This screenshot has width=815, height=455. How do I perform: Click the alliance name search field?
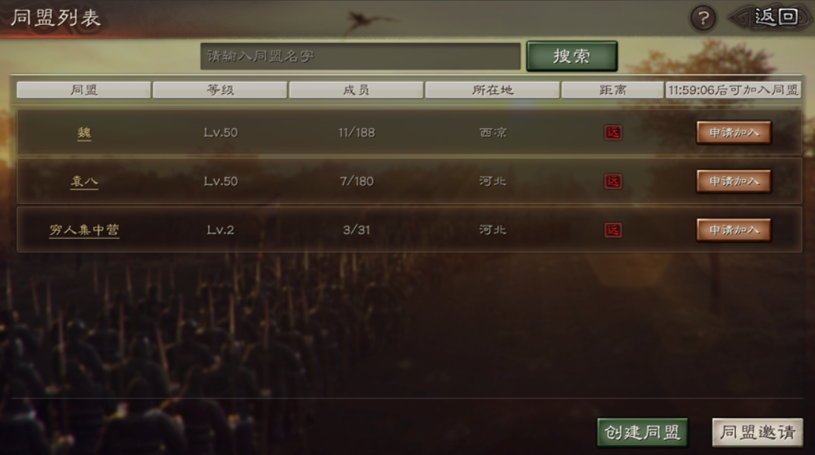click(x=360, y=56)
